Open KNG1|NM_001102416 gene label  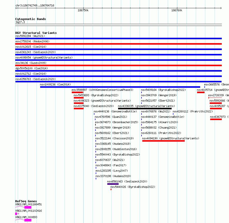pyautogui.click(x=29, y=211)
